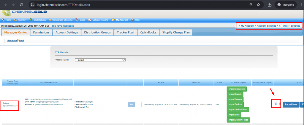Click the You have messages link
This screenshot has width=304, height=125.
click(x=63, y=26)
